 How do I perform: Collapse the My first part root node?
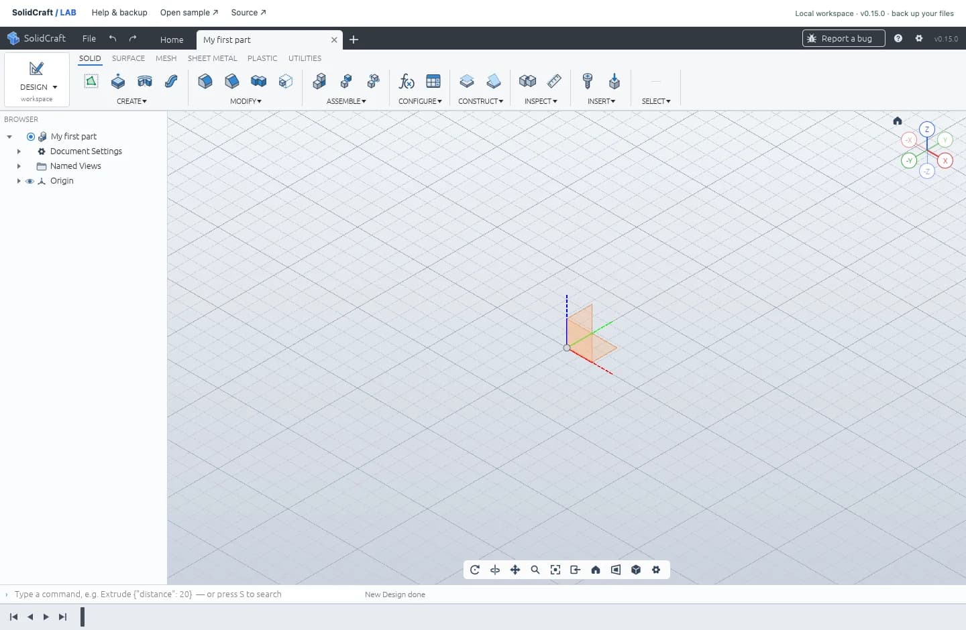tap(9, 137)
